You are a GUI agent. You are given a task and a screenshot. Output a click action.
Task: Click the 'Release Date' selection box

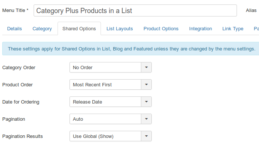[x=105, y=102]
